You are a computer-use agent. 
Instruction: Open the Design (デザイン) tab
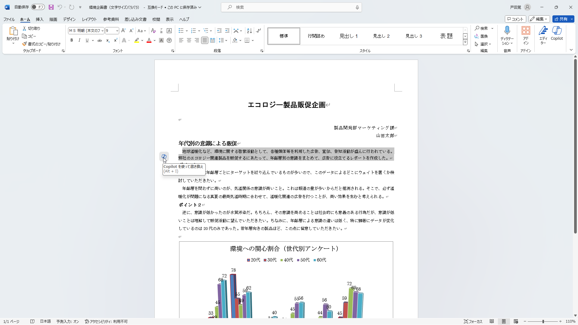click(x=69, y=19)
